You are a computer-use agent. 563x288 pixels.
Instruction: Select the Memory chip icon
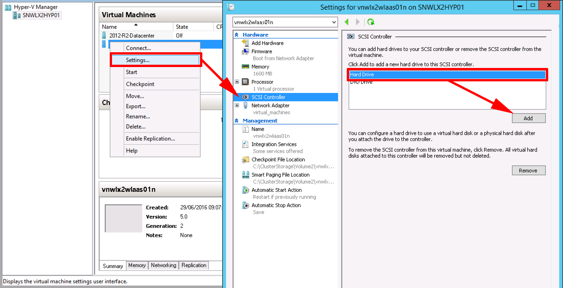click(x=245, y=67)
